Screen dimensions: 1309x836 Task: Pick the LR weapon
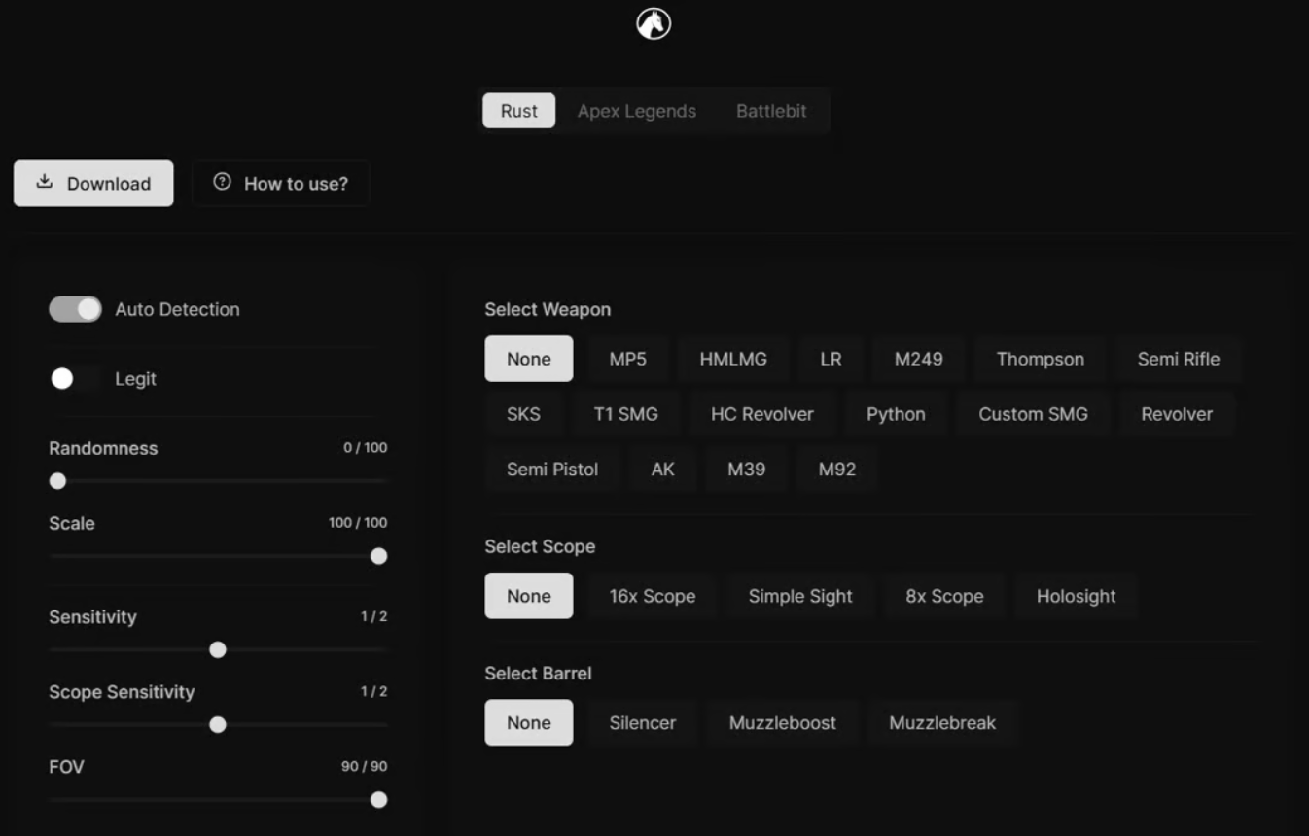(x=831, y=359)
